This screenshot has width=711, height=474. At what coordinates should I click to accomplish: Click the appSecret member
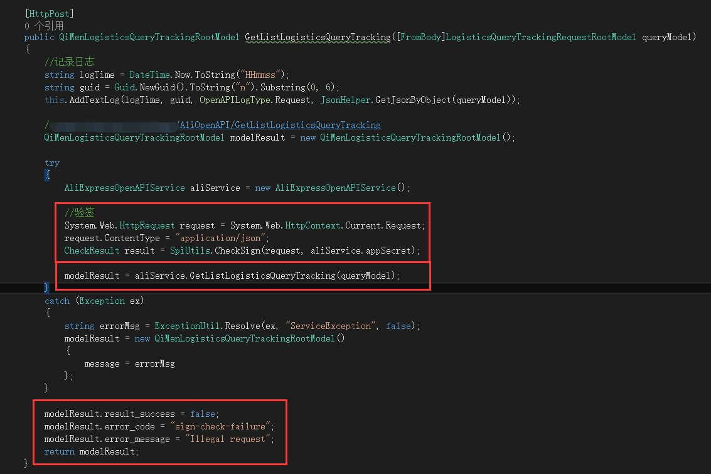coord(388,250)
